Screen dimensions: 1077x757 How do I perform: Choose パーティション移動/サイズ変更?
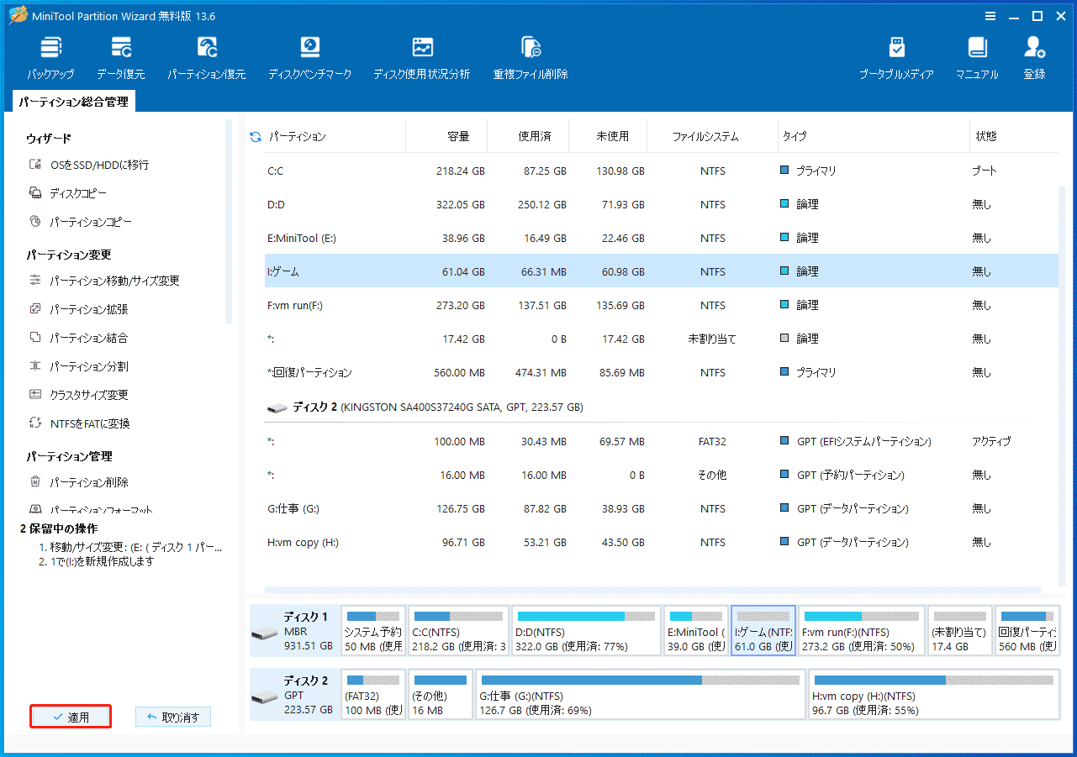[104, 281]
